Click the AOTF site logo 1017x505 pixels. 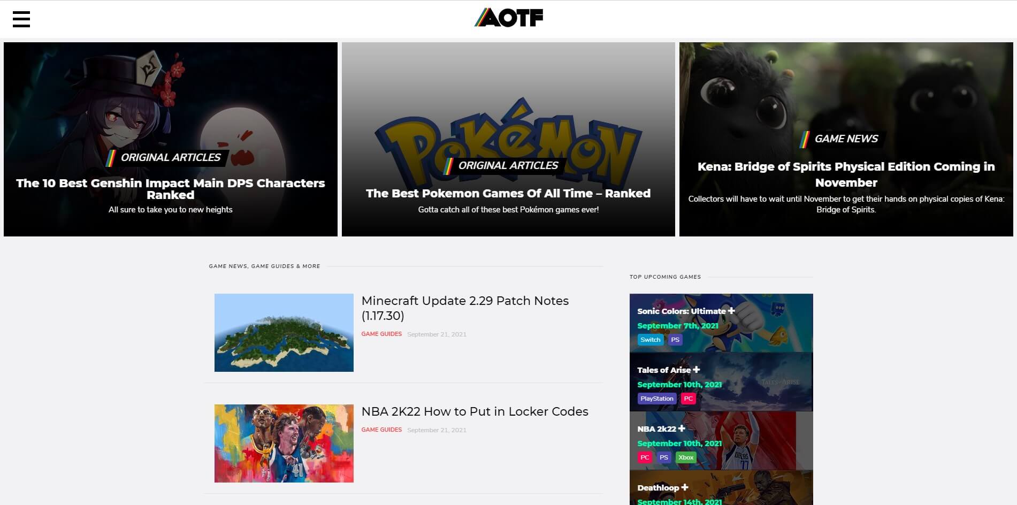(508, 18)
